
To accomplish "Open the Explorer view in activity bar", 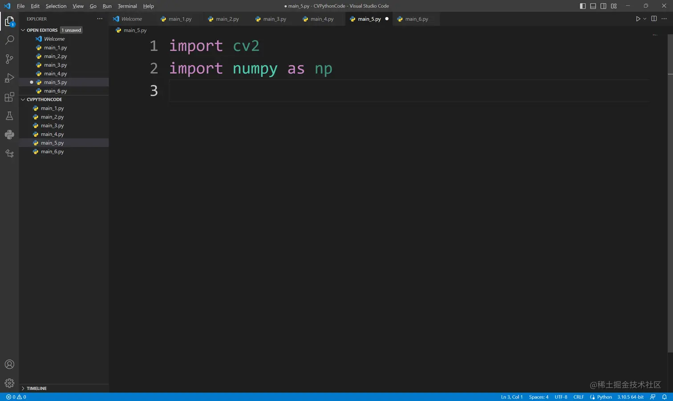I will pyautogui.click(x=9, y=21).
